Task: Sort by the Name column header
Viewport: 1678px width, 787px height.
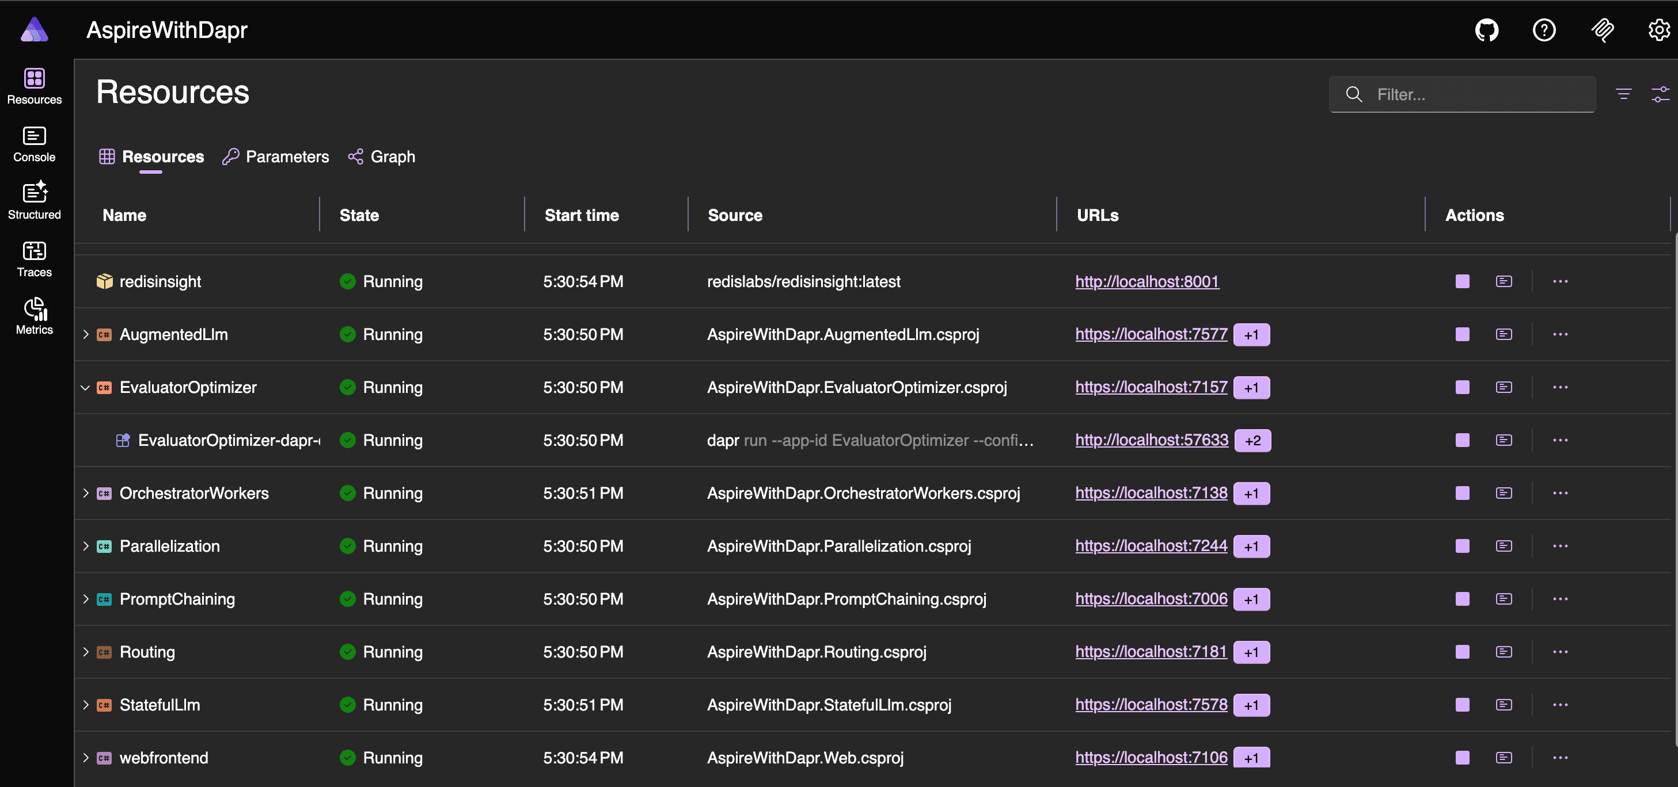Action: pos(124,216)
